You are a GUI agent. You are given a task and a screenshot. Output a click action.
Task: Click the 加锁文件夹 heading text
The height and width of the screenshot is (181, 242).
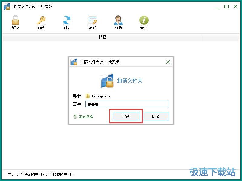click(x=130, y=81)
